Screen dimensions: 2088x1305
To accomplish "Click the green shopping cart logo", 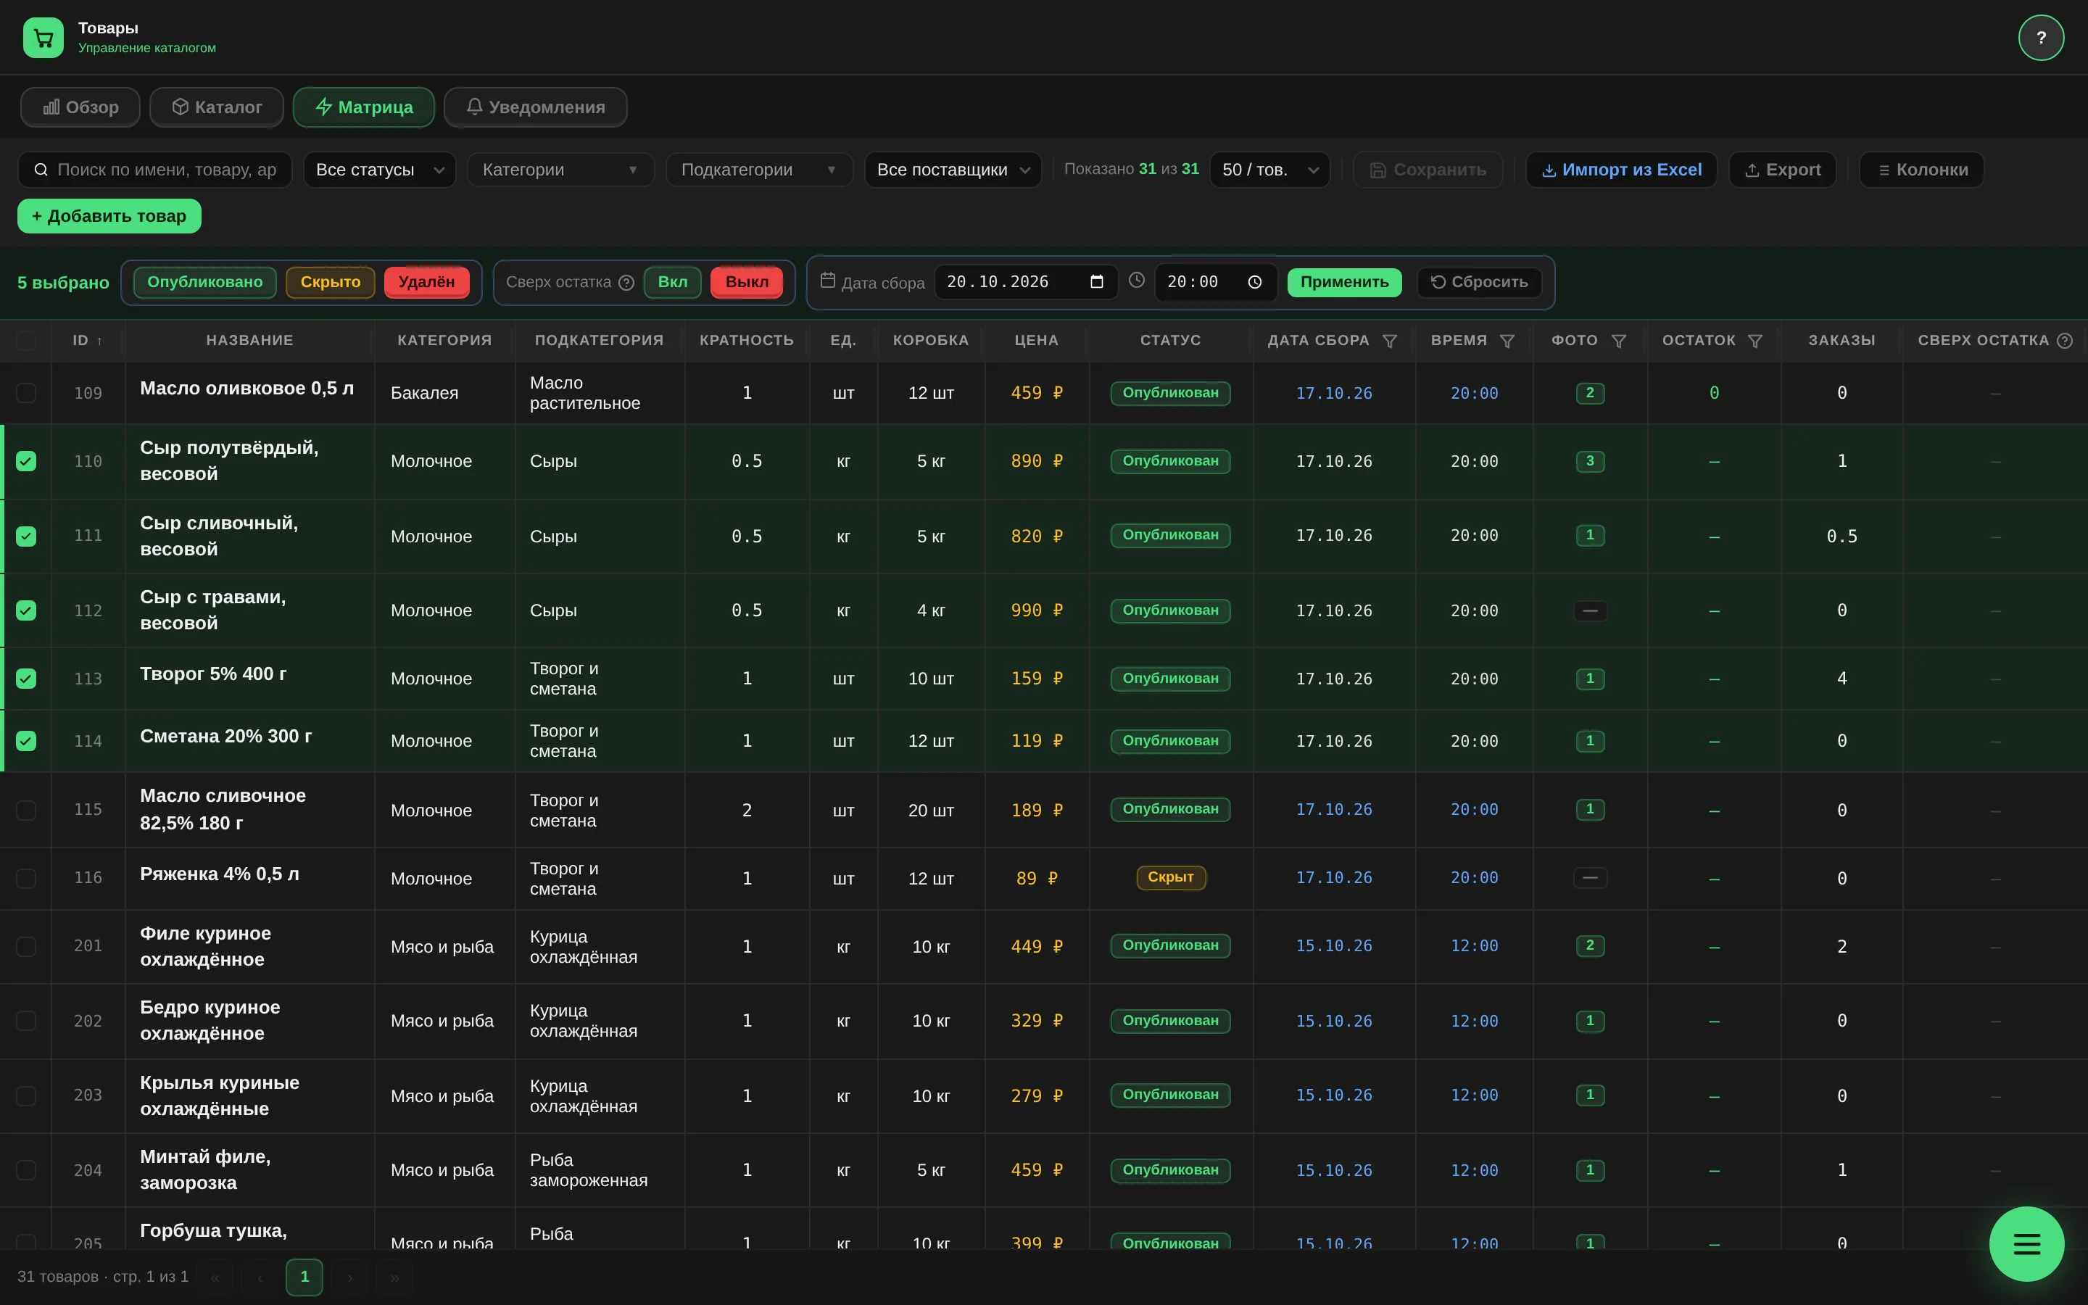I will point(43,38).
